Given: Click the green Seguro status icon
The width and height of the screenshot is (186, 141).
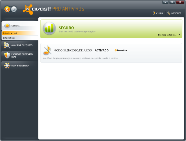Looking at the screenshot, I should (x=49, y=28).
